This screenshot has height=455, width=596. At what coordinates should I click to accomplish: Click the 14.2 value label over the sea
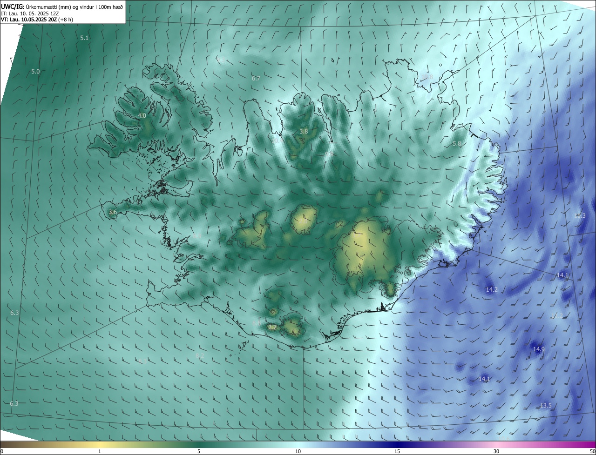tap(492, 289)
